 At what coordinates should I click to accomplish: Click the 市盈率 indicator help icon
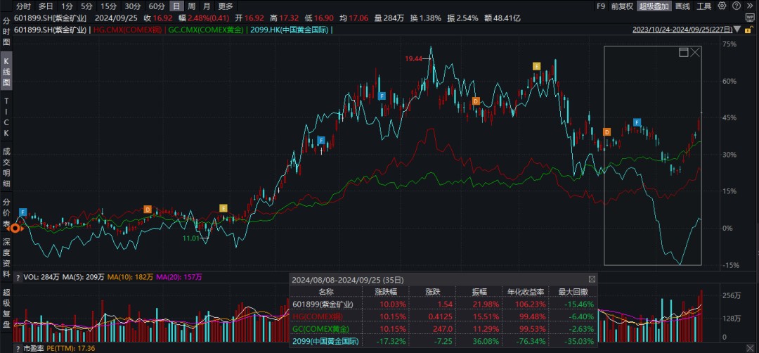18,348
